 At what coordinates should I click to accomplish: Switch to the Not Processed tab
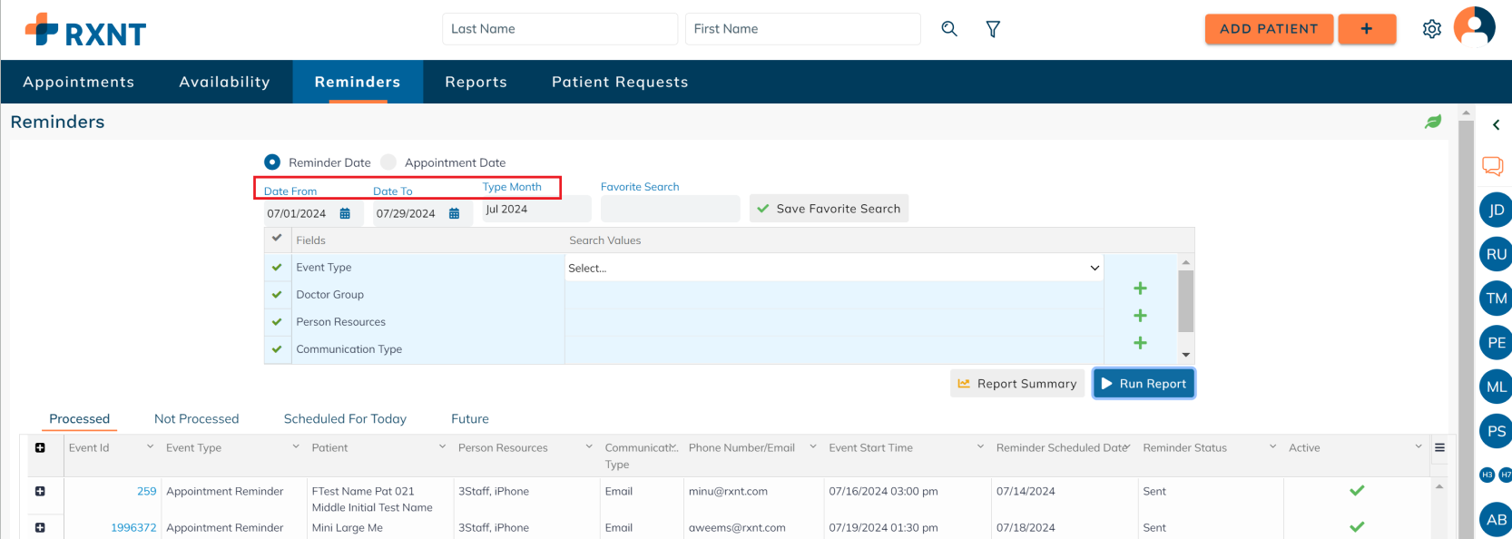(196, 419)
